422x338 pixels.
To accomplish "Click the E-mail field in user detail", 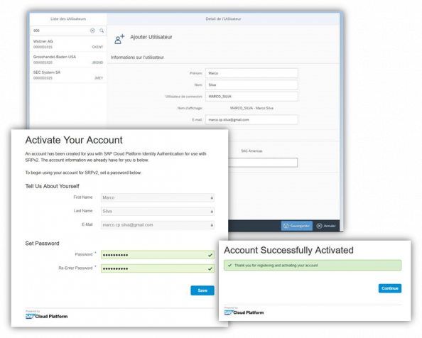I will point(251,120).
